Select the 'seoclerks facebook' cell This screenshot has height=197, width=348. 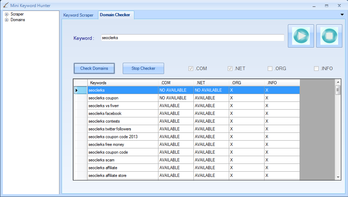[123, 113]
